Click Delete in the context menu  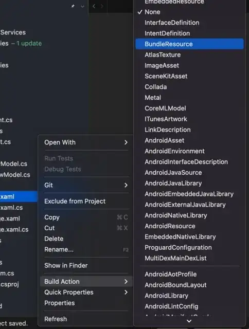tap(86, 239)
